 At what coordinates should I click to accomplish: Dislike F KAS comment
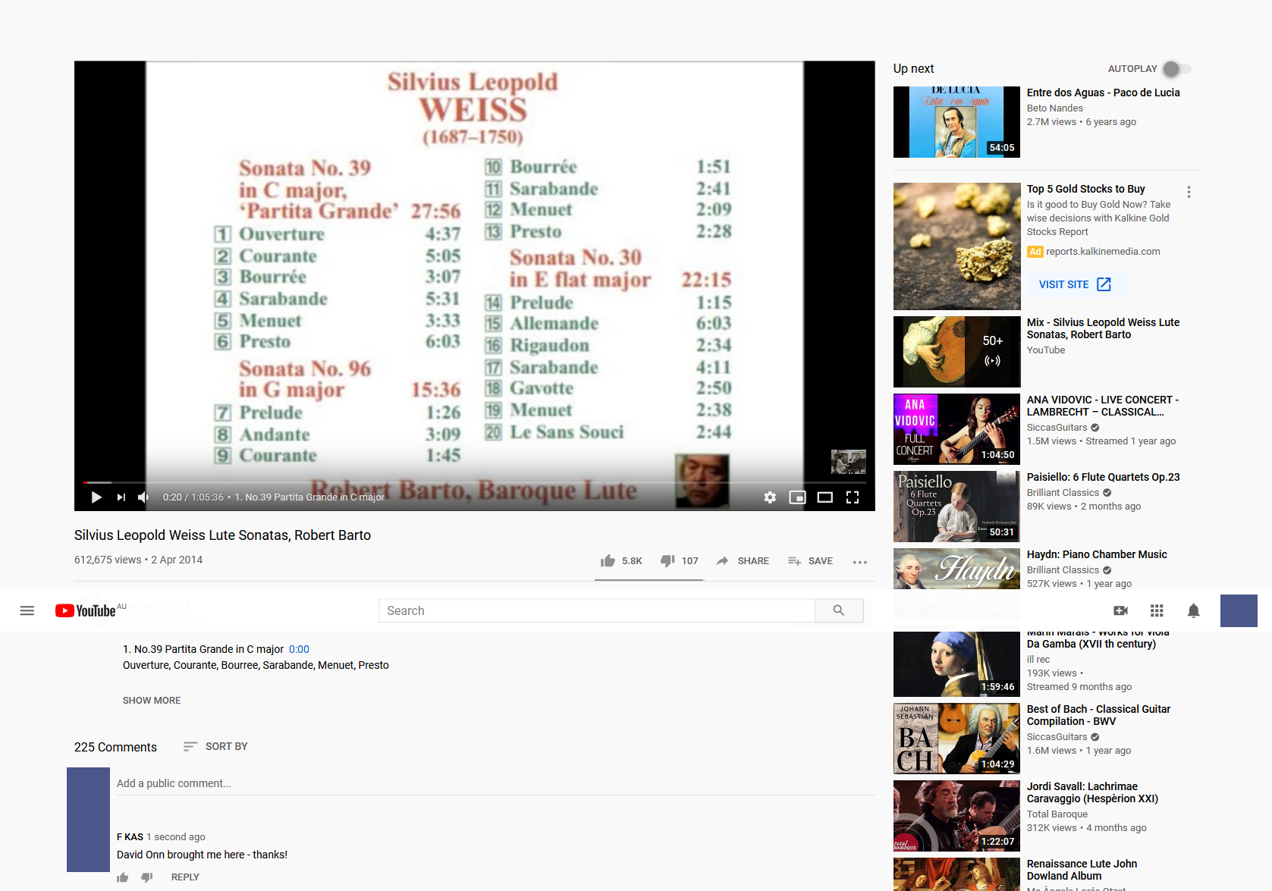(x=147, y=877)
